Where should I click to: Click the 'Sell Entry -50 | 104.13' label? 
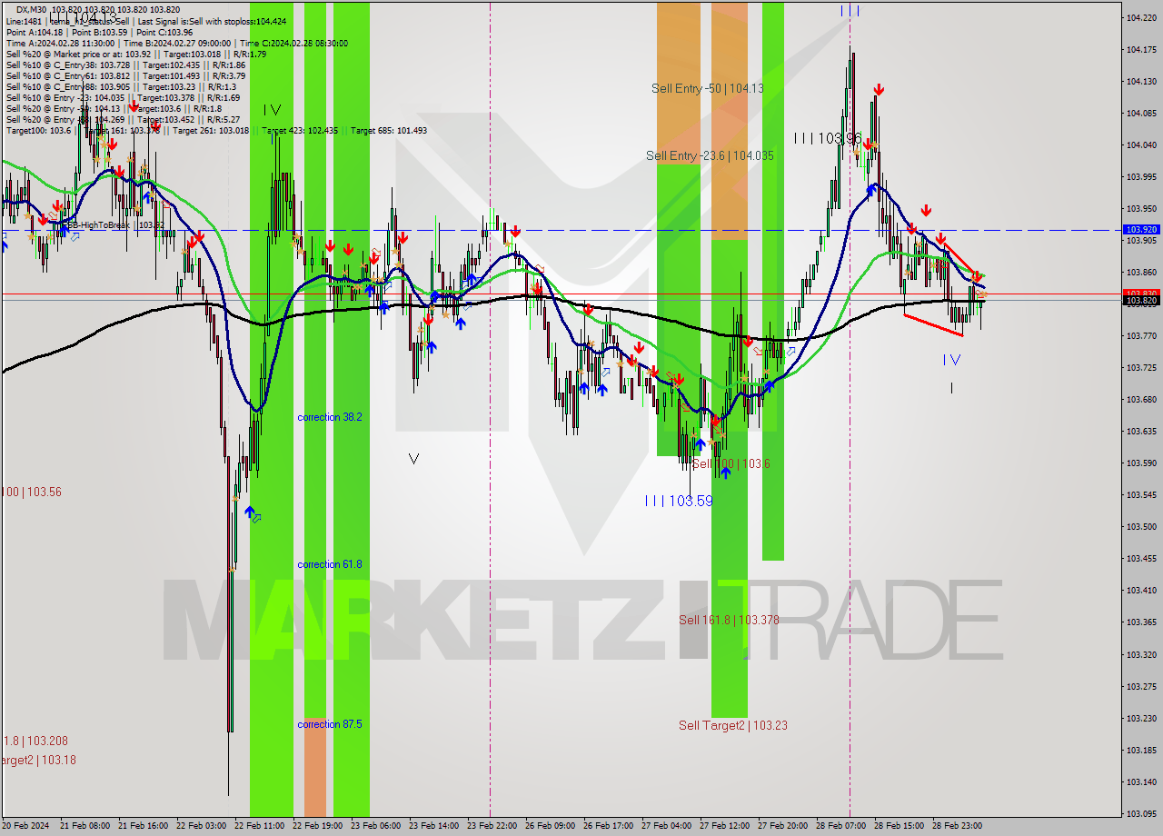[x=707, y=88]
